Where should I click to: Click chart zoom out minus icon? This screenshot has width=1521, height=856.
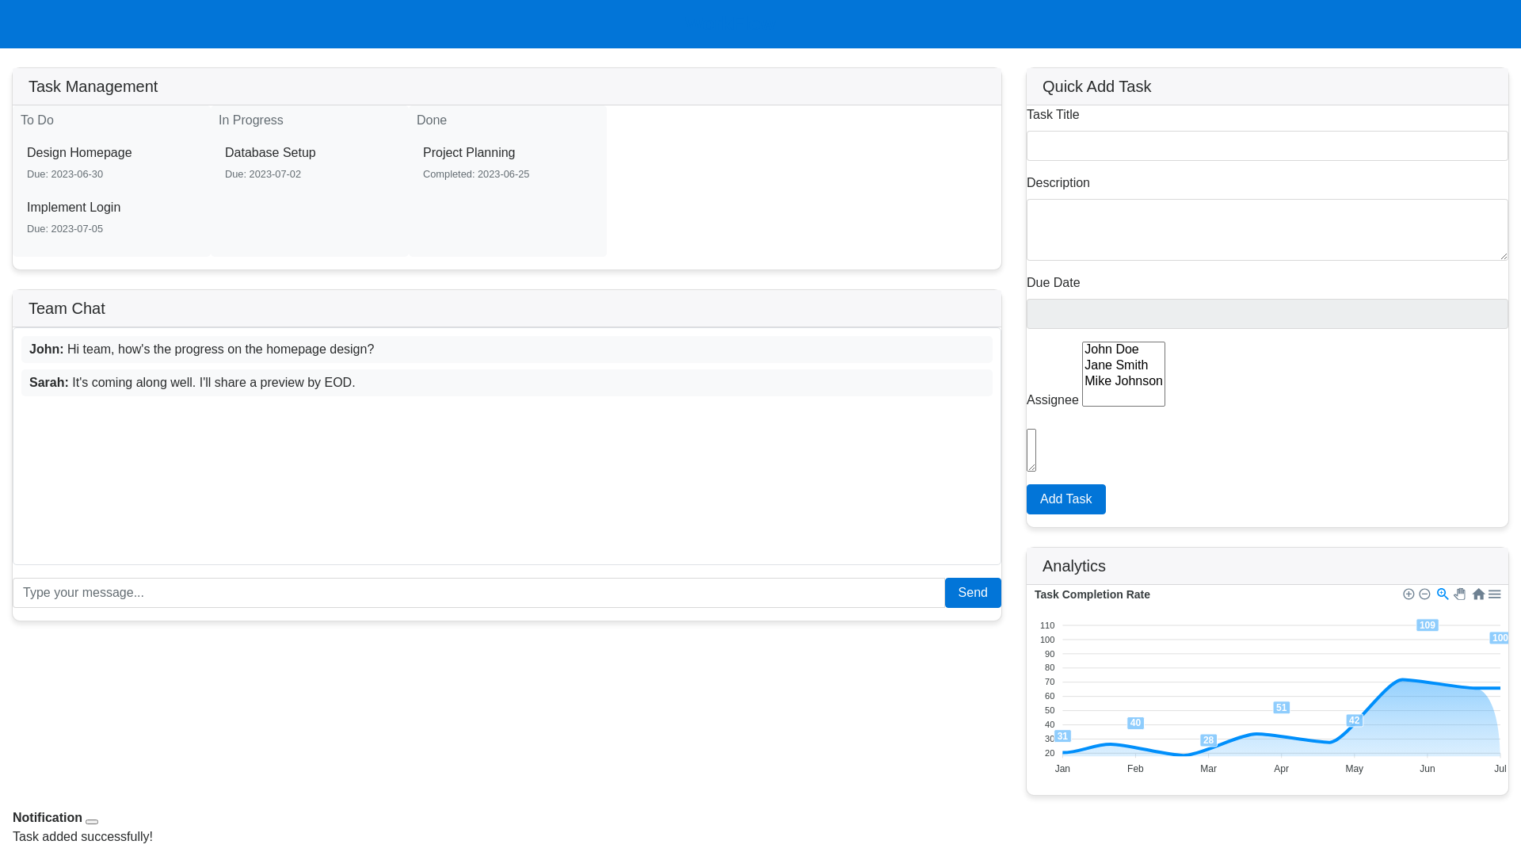[x=1424, y=594]
